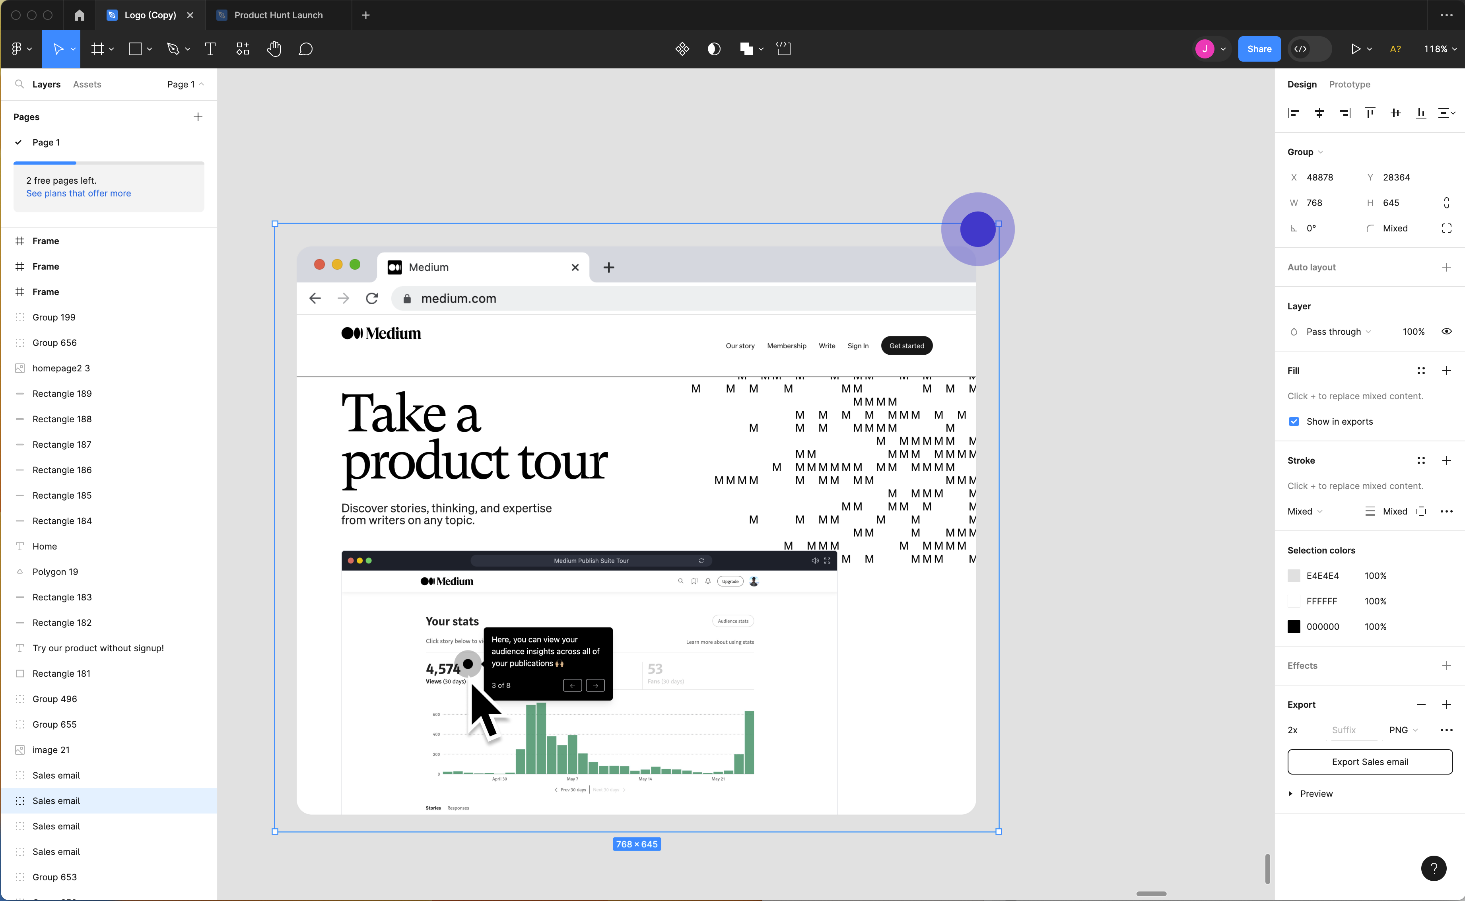Select the Frame tool
Image resolution: width=1465 pixels, height=901 pixels.
coord(97,49)
